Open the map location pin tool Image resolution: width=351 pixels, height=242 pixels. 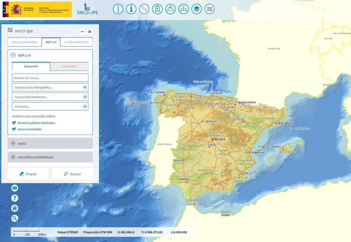click(x=170, y=9)
